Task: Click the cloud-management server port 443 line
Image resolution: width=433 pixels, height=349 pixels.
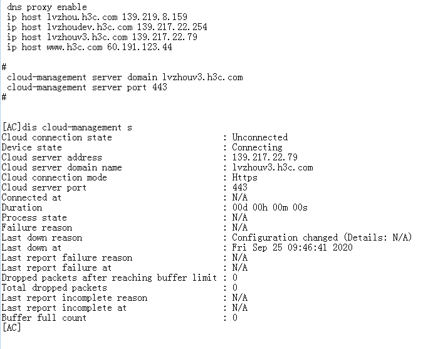Action: pos(87,87)
